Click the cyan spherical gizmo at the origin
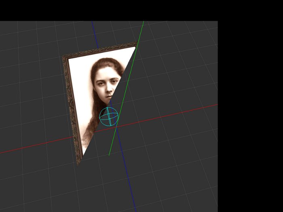Screen dimensions: 283x212 click(x=109, y=116)
